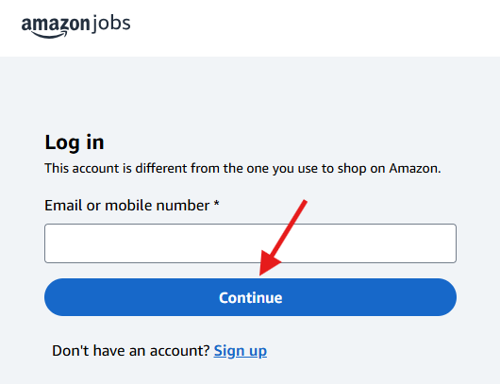Viewport: 500px width, 384px height.
Task: Click the 'Email or mobile number' label
Action: [127, 205]
